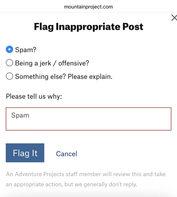Click the typed word 'Spam' in the text box

point(20,115)
